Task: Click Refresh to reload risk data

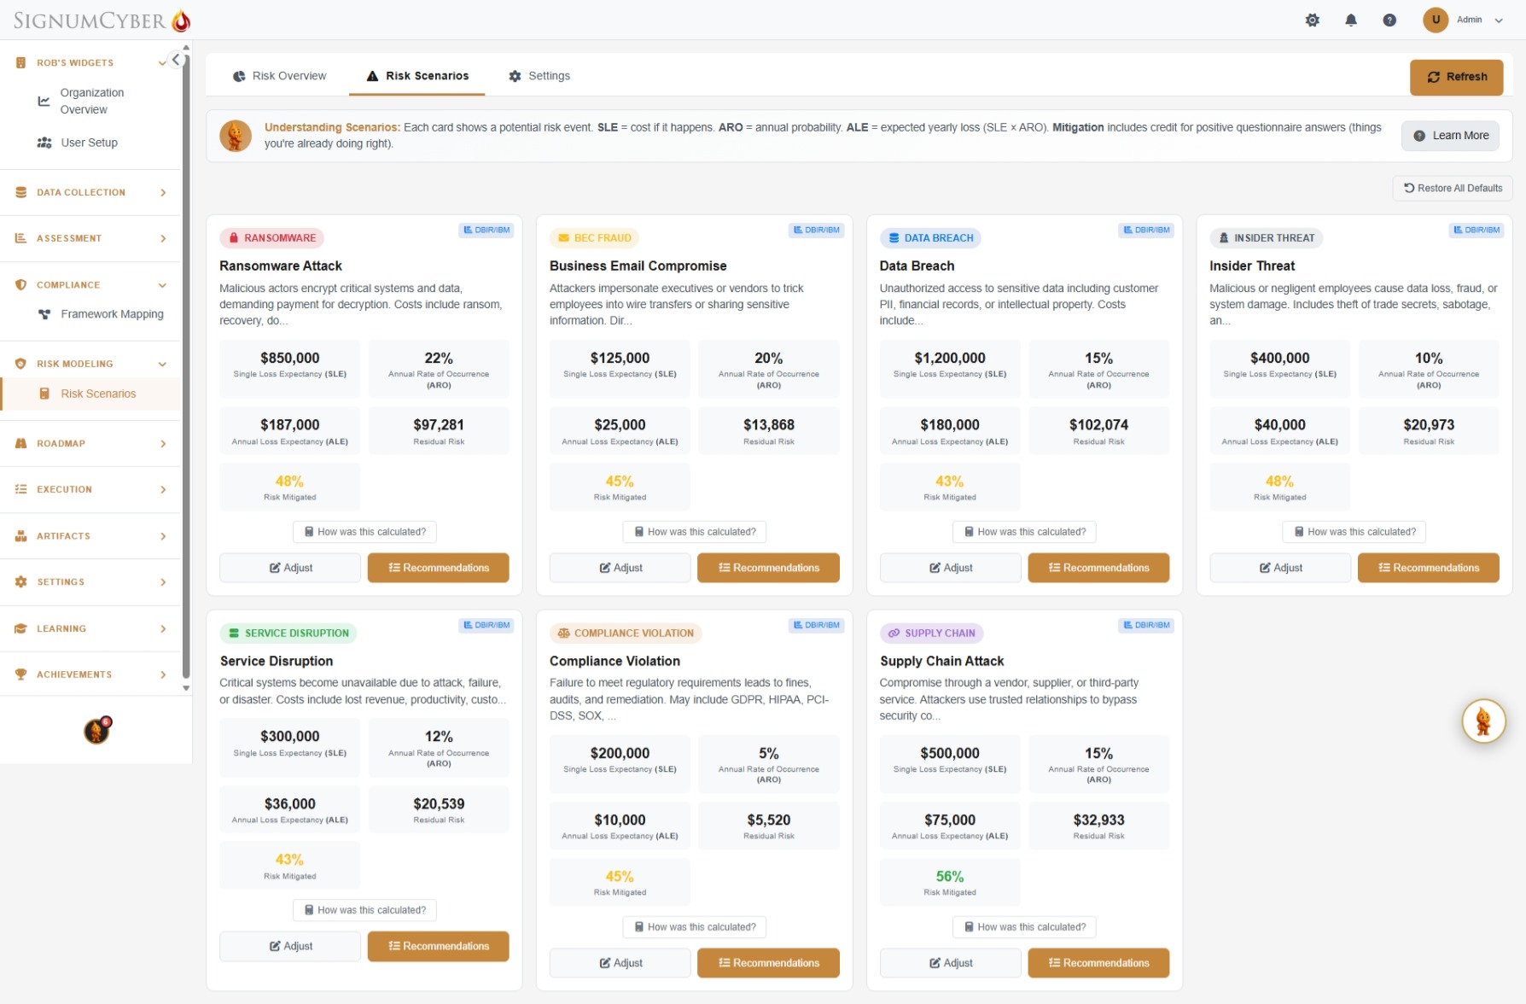Action: tap(1457, 77)
